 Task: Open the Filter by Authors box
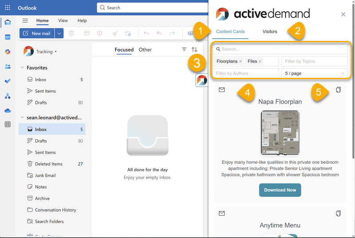pos(245,73)
